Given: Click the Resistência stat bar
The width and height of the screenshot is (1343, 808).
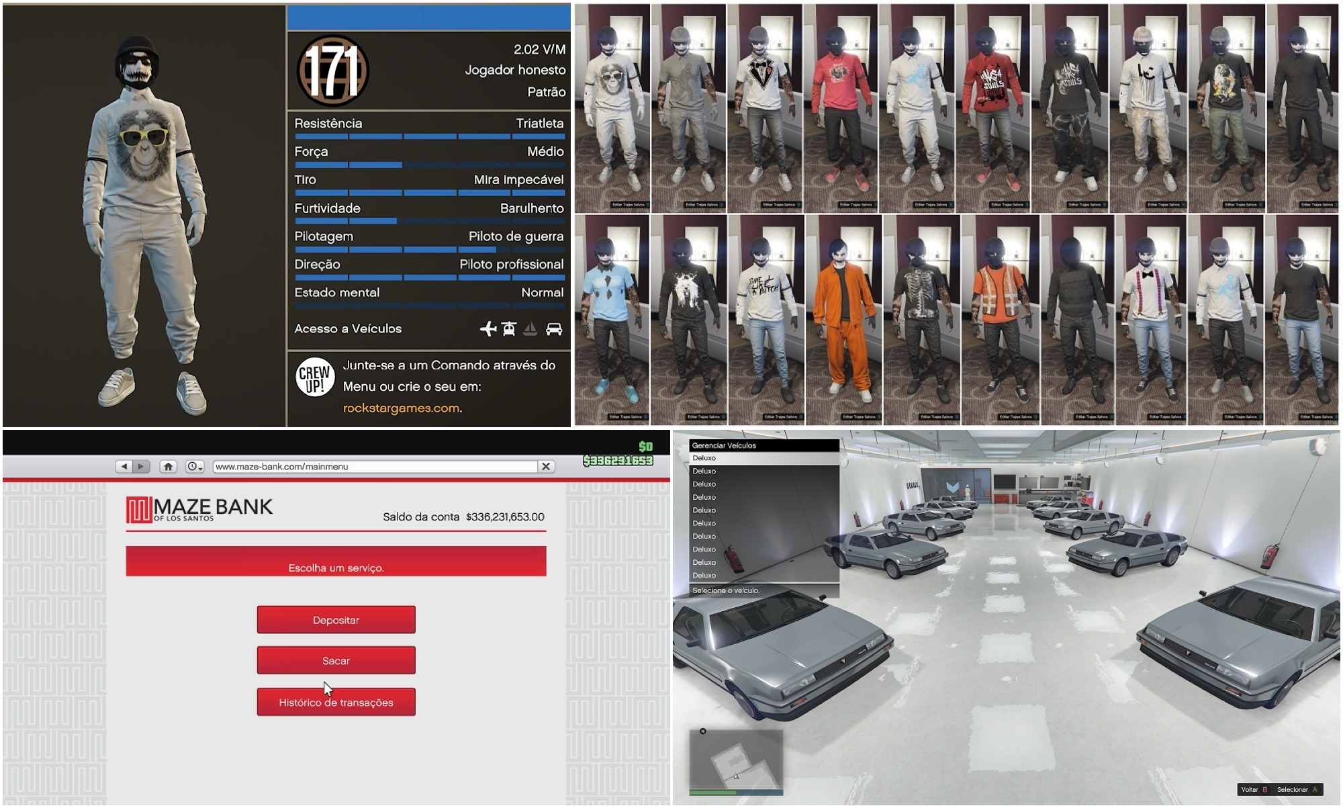Looking at the screenshot, I should point(430,136).
